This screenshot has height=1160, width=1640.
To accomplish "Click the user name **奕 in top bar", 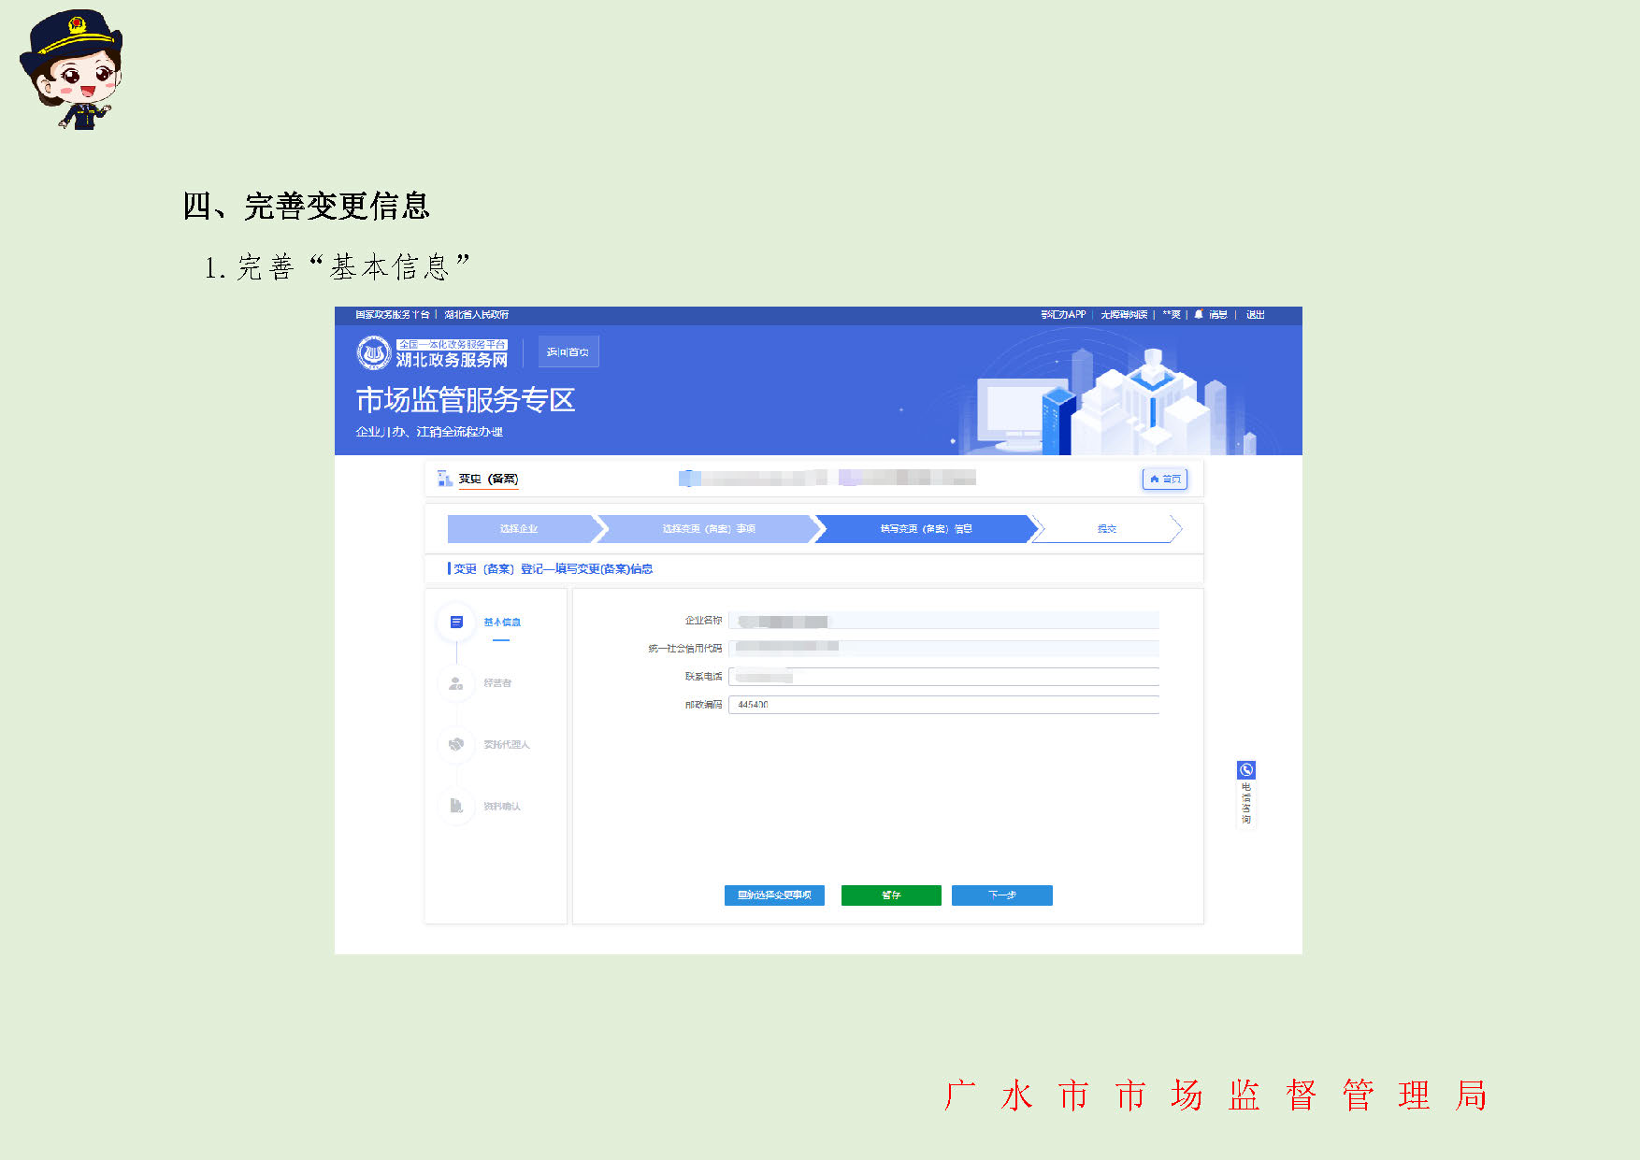I will (x=1172, y=314).
